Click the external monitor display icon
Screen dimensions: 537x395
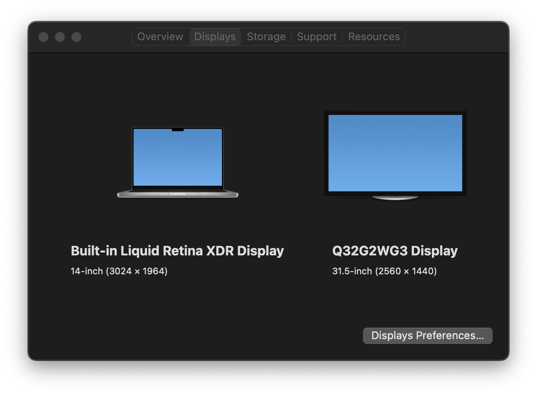[395, 156]
